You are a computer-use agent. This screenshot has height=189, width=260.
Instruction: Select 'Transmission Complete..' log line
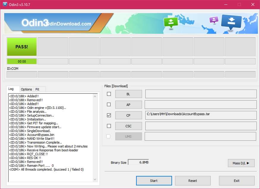tap(35, 142)
